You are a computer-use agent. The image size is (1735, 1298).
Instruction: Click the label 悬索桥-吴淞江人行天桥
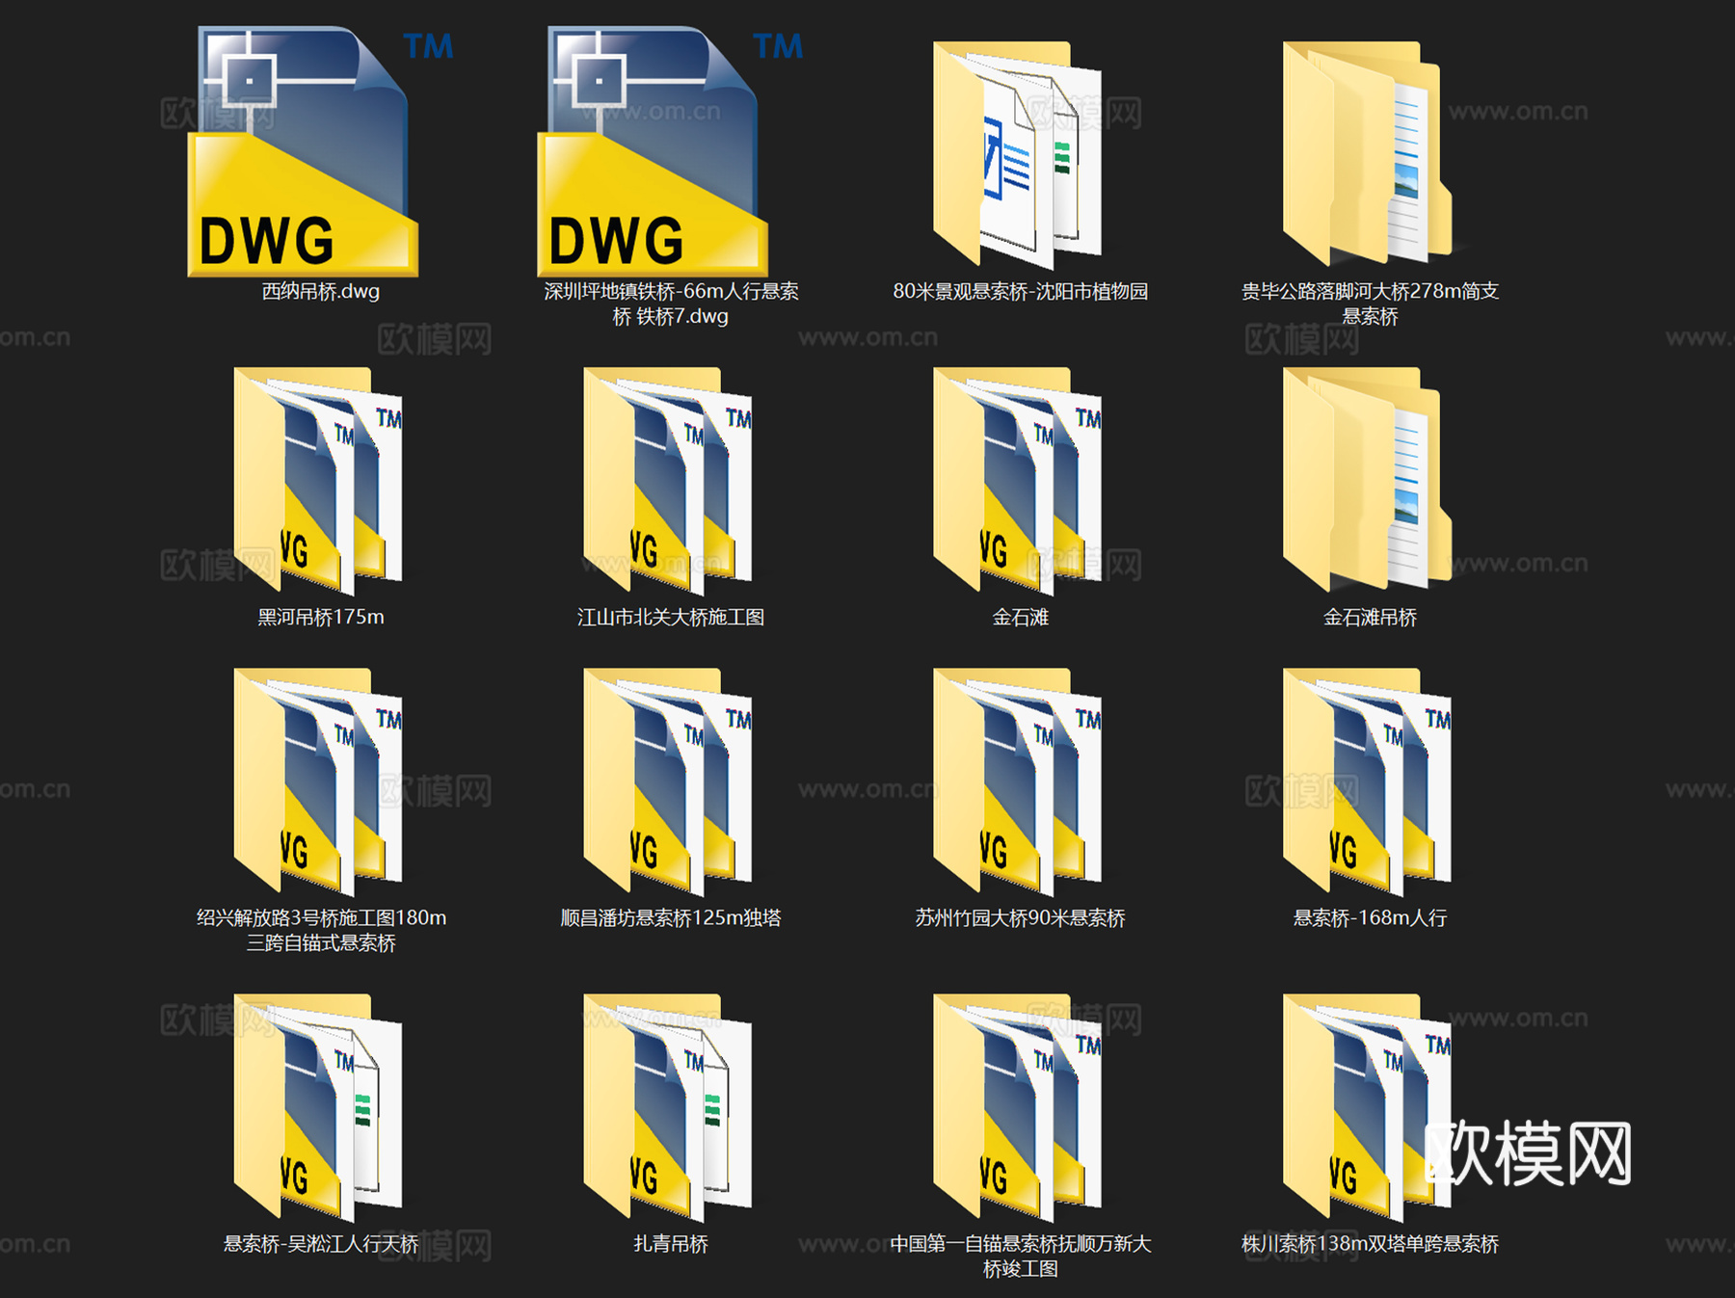point(321,1244)
